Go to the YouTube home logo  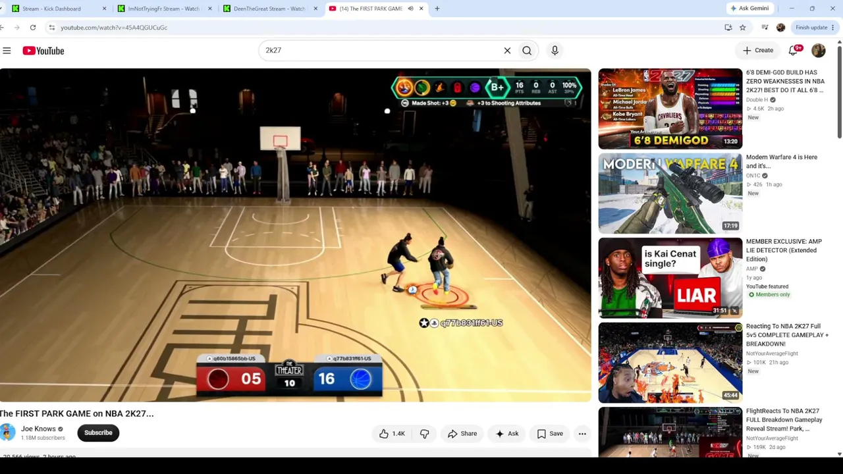(x=43, y=51)
